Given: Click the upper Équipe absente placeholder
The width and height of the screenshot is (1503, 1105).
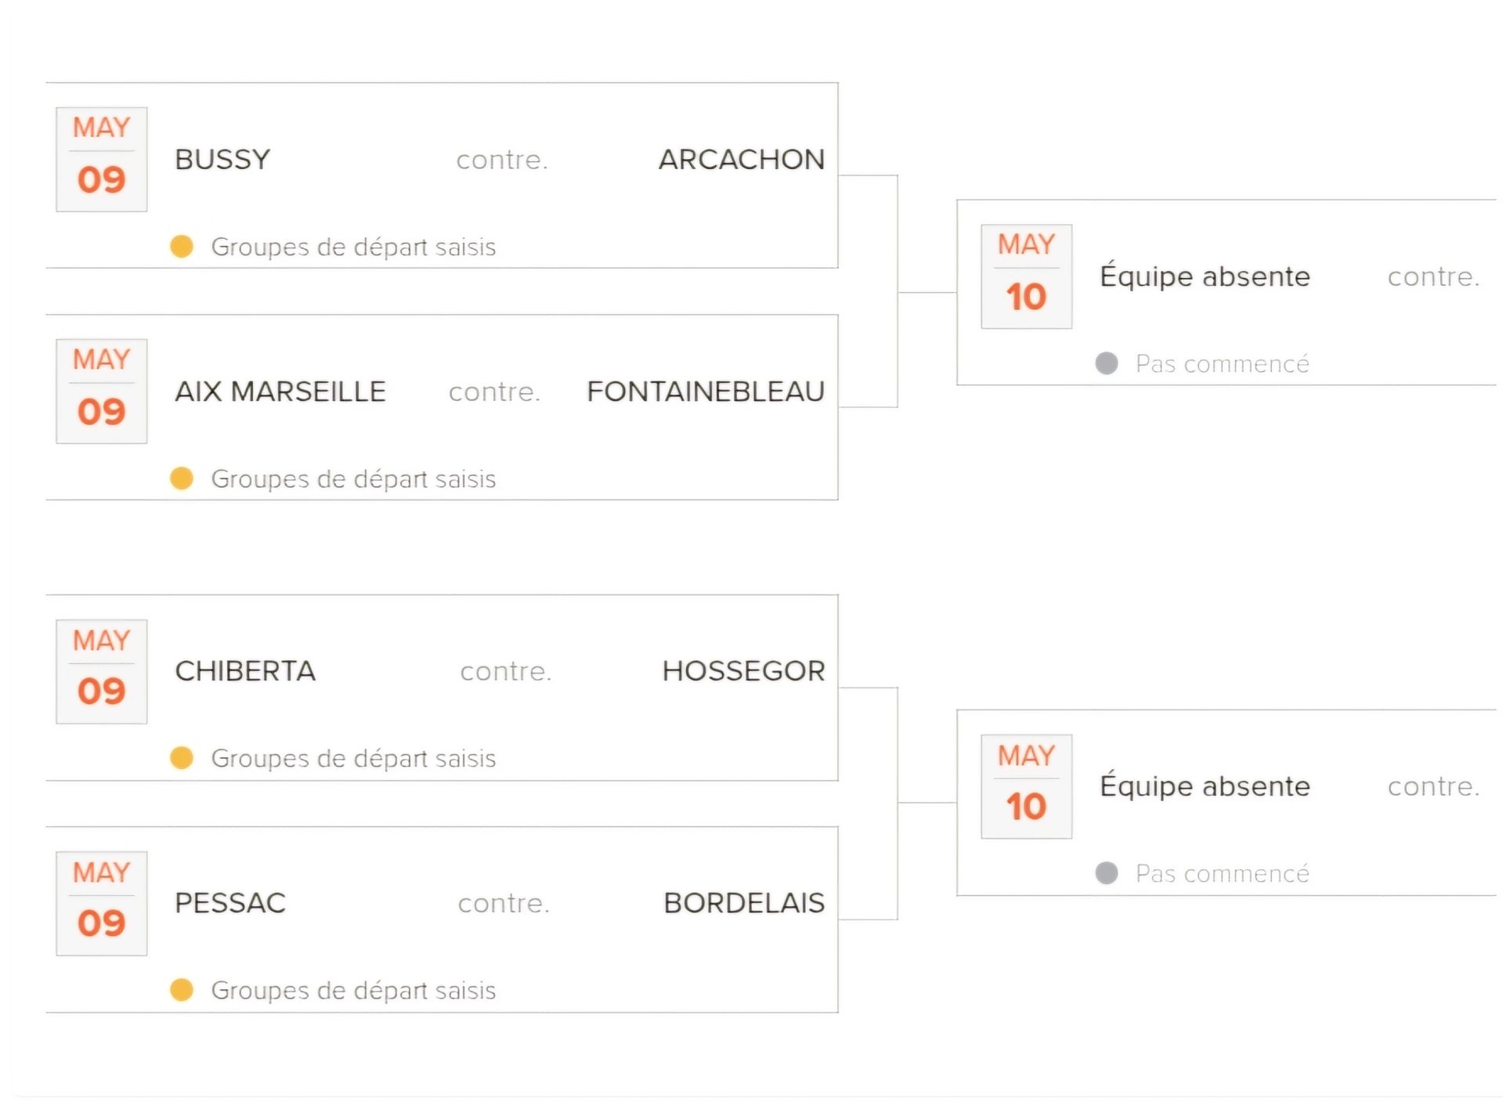Looking at the screenshot, I should point(1205,276).
